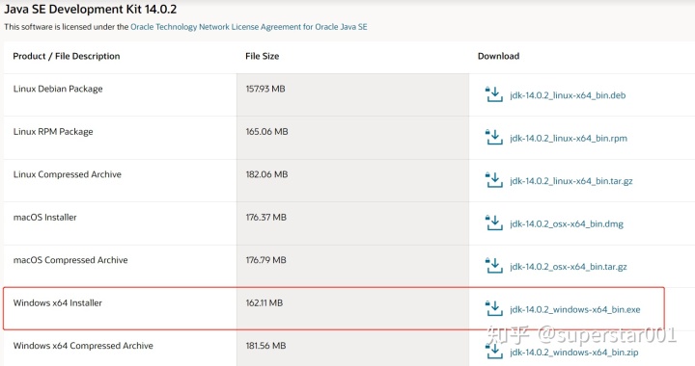Click download icon for jdk-14.0.2_linux-x64_bin.rpm

494,138
